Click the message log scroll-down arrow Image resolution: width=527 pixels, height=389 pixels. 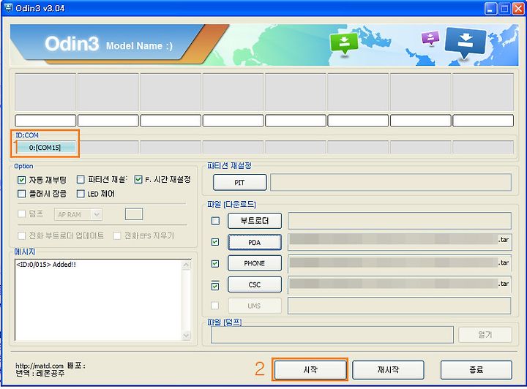[x=186, y=336]
